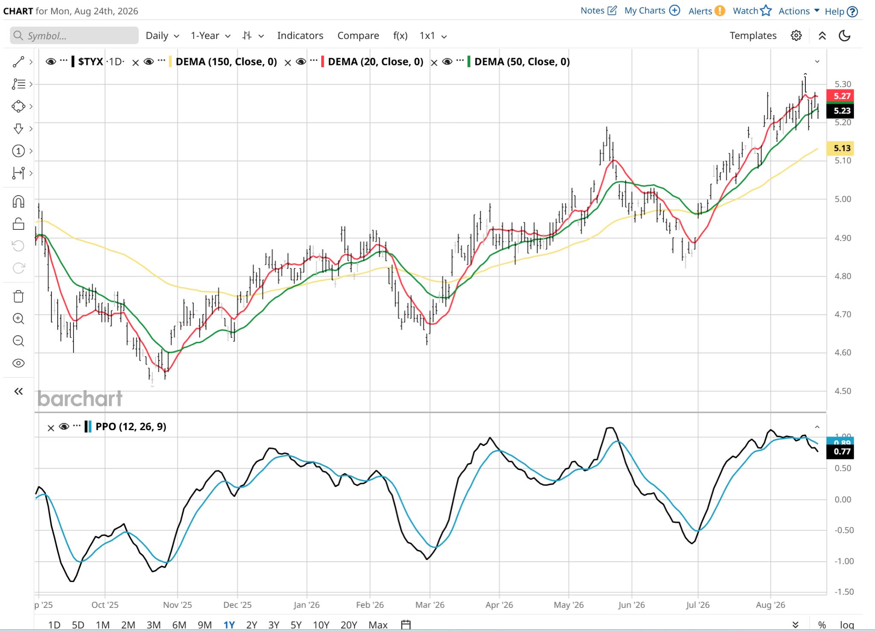The width and height of the screenshot is (875, 631).
Task: Switch to dark mode moon icon
Action: 845,36
